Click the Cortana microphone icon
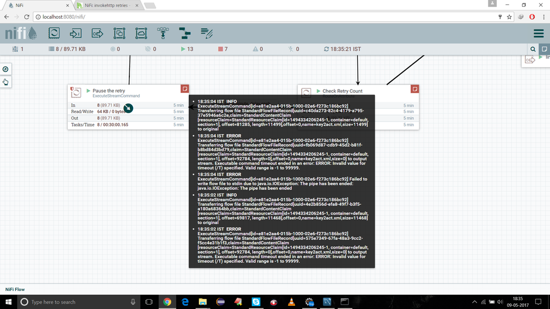550x309 pixels. (133, 302)
